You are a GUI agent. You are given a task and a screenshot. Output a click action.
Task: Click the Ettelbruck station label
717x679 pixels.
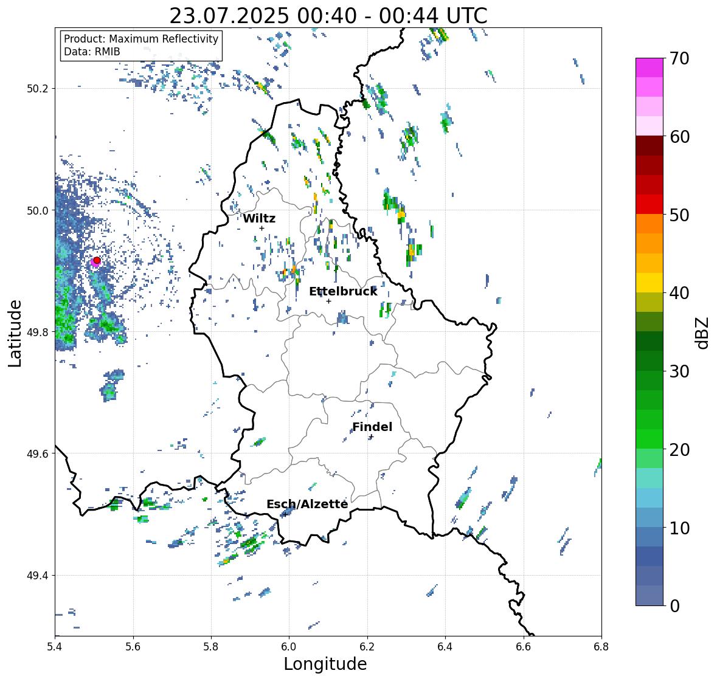[x=343, y=292]
